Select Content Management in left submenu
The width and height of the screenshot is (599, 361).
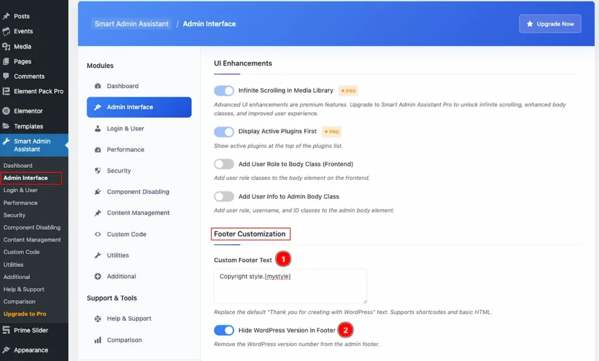click(32, 240)
